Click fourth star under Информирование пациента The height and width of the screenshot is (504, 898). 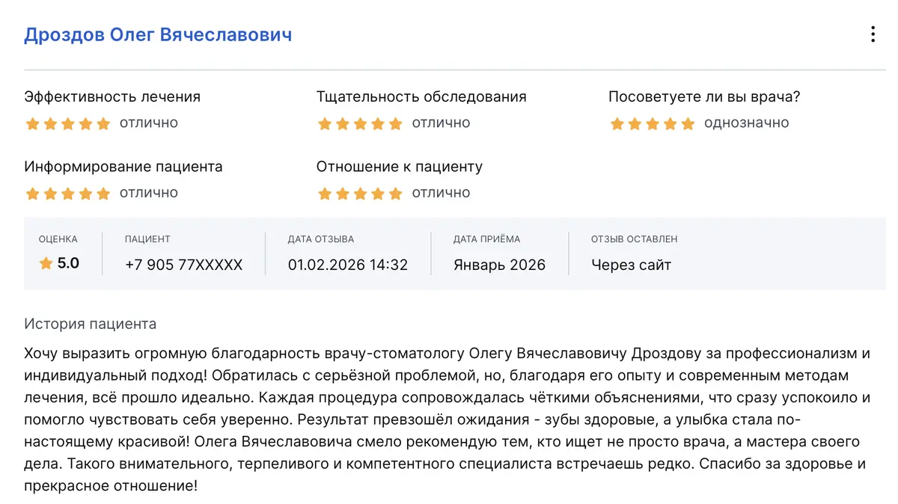[86, 194]
